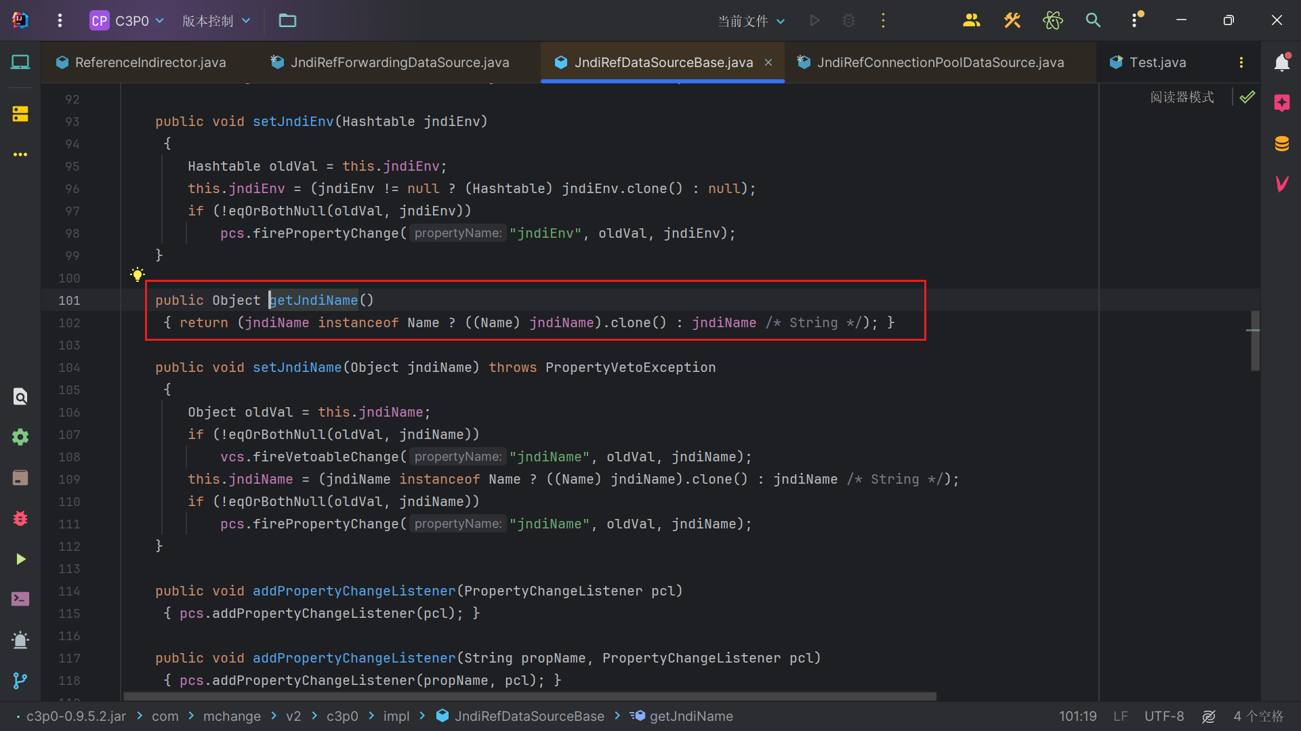Switch to ReferenceIndirector.java tab
The width and height of the screenshot is (1301, 731).
[142, 62]
